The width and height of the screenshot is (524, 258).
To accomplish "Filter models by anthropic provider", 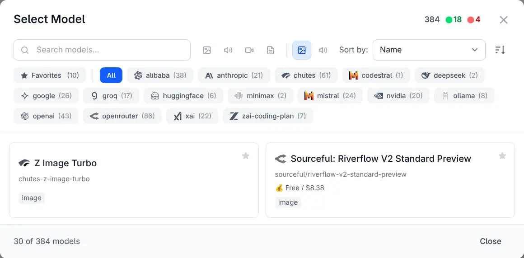I will pos(234,75).
